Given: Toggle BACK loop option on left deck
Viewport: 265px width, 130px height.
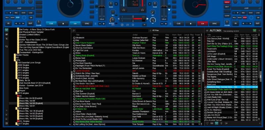Looking at the screenshot, I should 13,17.
